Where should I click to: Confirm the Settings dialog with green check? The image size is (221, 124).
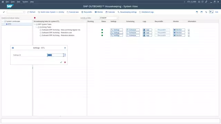61,62
